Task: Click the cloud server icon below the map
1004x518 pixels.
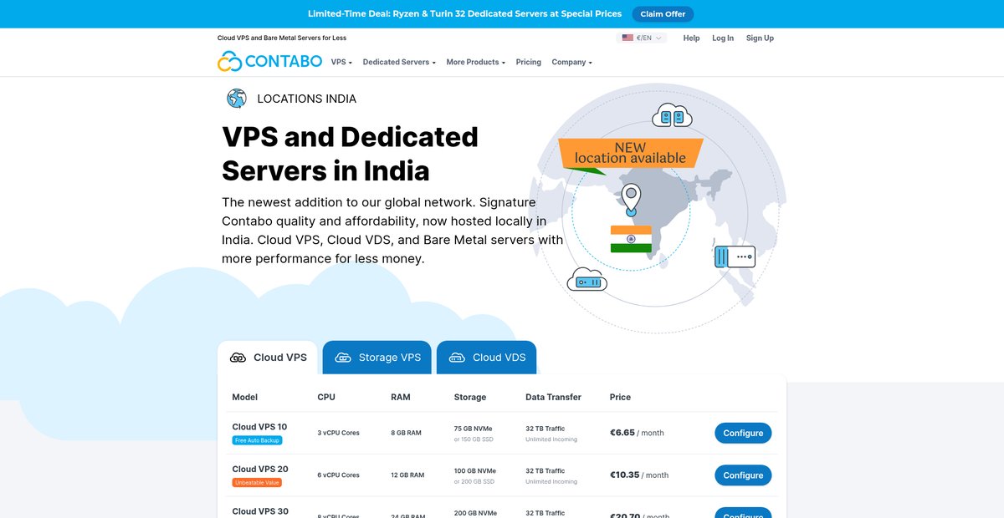Action: [587, 280]
